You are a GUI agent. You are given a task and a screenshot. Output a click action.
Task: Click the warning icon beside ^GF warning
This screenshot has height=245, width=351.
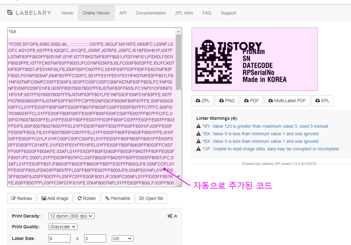pos(198,149)
